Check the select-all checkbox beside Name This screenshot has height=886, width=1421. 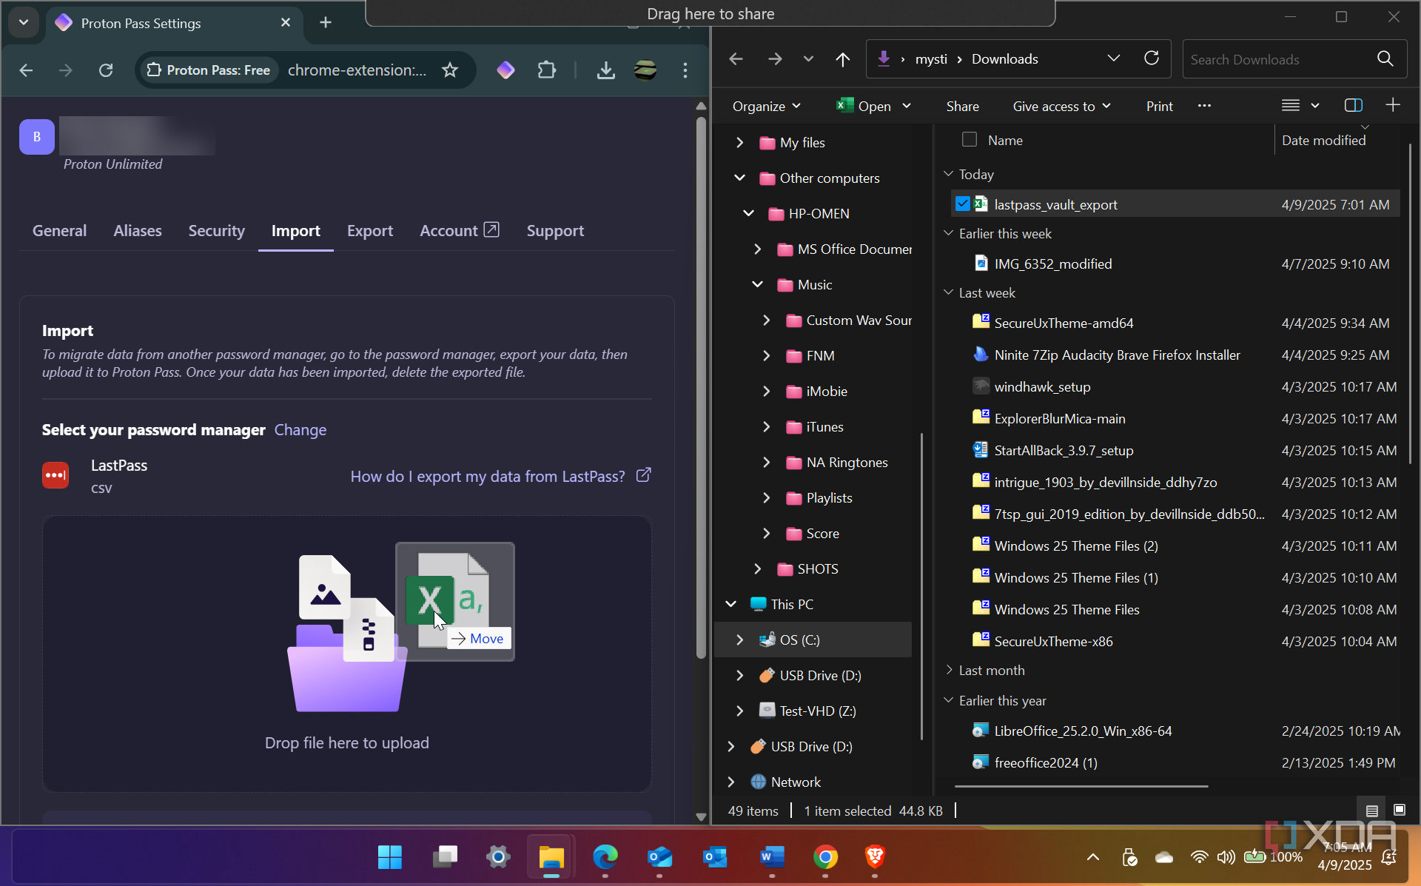click(969, 139)
